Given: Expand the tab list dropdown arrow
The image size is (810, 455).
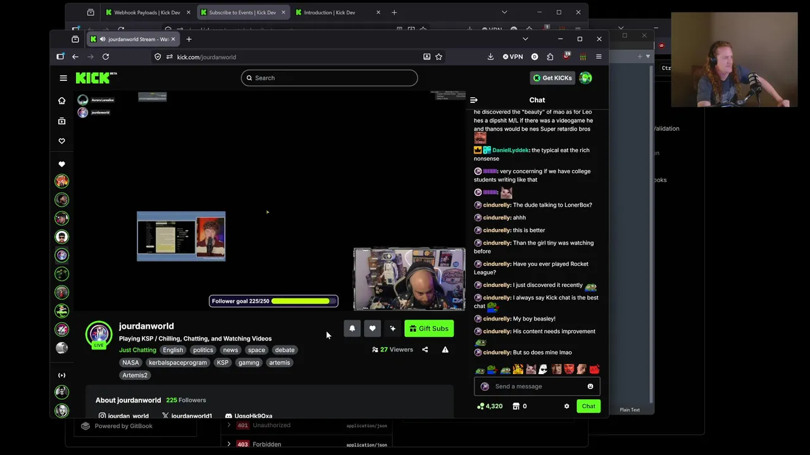Looking at the screenshot, I should pyautogui.click(x=525, y=39).
